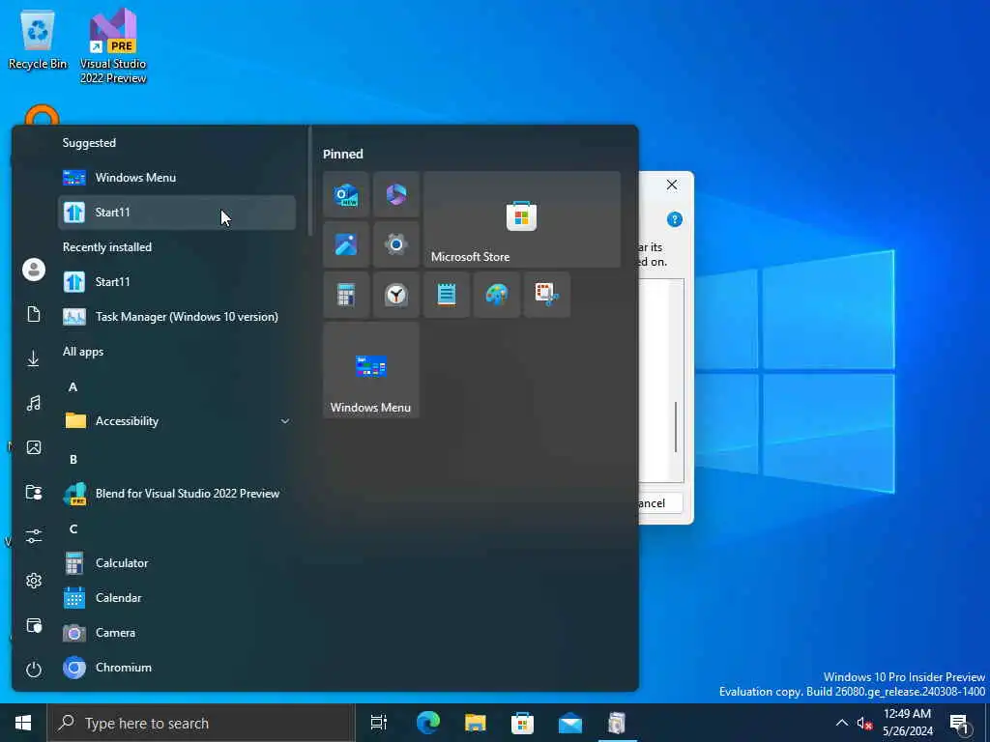Click the All apps heading
990x742 pixels.
pyautogui.click(x=83, y=352)
